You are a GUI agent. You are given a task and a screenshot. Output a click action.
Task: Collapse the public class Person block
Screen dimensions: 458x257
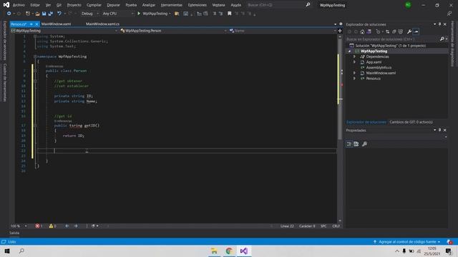[x=35, y=71]
